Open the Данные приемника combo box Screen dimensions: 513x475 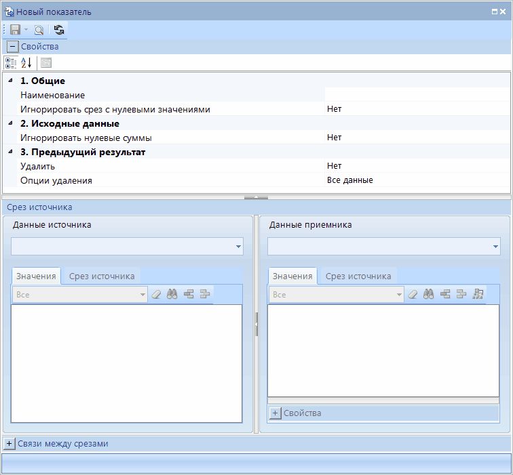[495, 247]
